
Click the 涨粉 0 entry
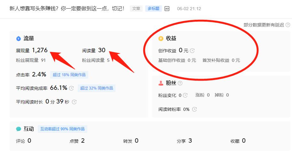click(202, 95)
